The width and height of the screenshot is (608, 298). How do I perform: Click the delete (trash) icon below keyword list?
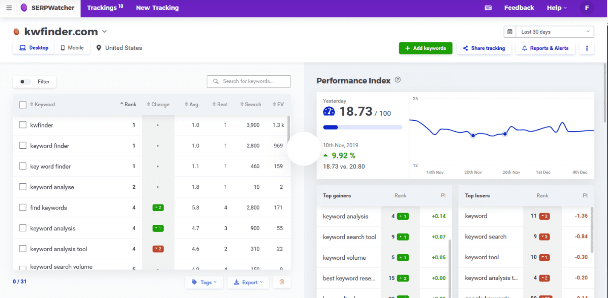pyautogui.click(x=282, y=282)
